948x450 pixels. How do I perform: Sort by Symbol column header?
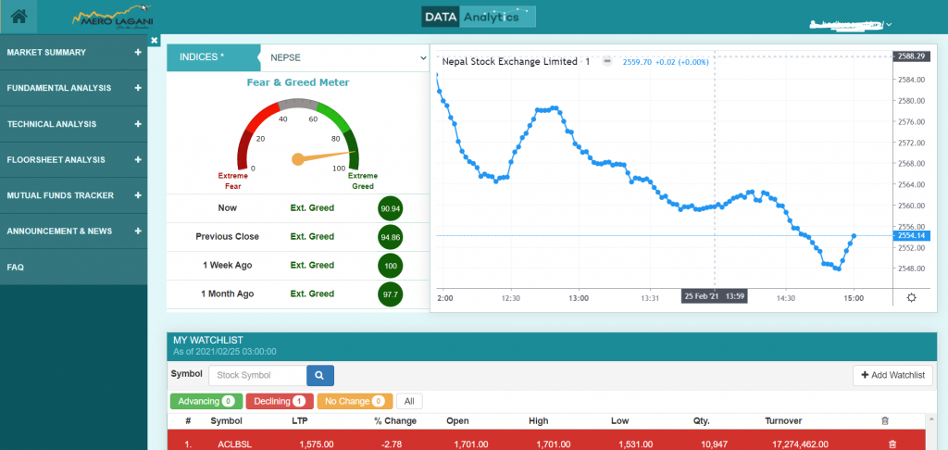click(x=226, y=421)
